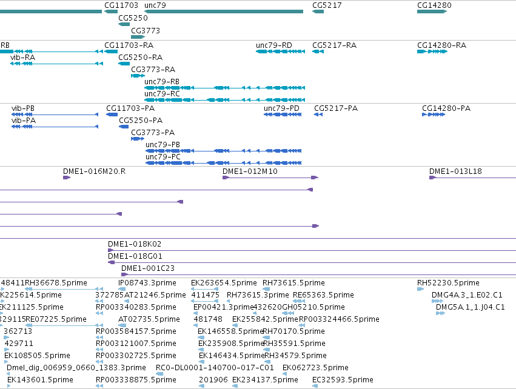Select EST EP00421.3prime
Screen dimensions: 516x389
click(195, 313)
